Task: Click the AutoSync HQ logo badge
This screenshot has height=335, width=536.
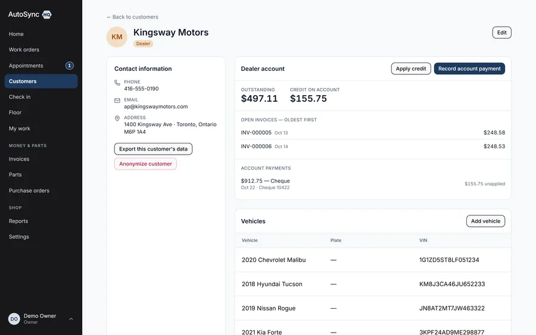Action: tap(47, 14)
